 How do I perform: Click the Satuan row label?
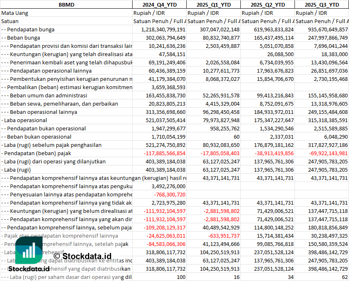(10, 21)
